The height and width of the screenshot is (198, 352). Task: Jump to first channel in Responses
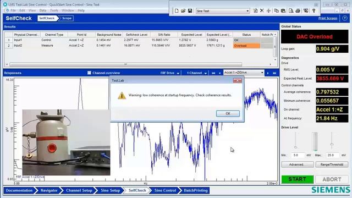213,73
